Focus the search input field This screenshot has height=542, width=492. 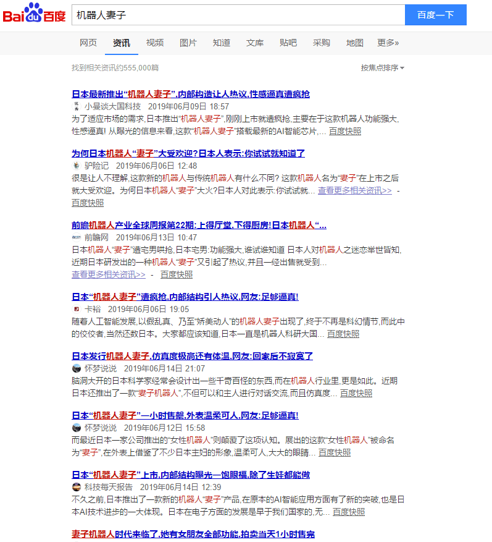coord(238,15)
